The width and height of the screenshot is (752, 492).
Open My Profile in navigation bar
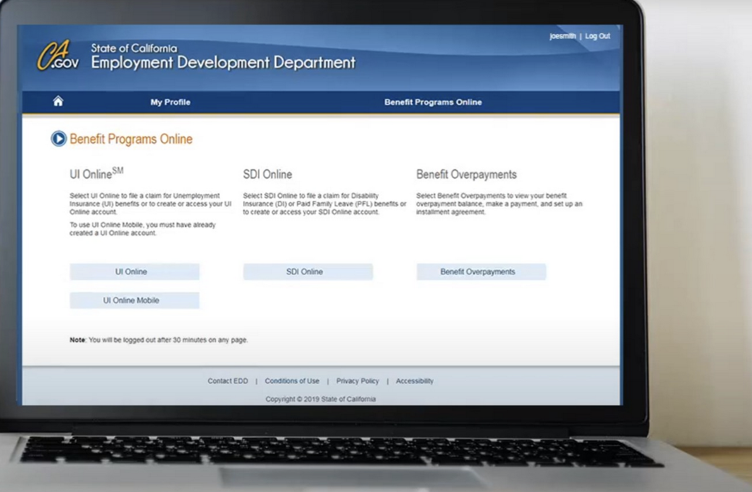(x=170, y=102)
